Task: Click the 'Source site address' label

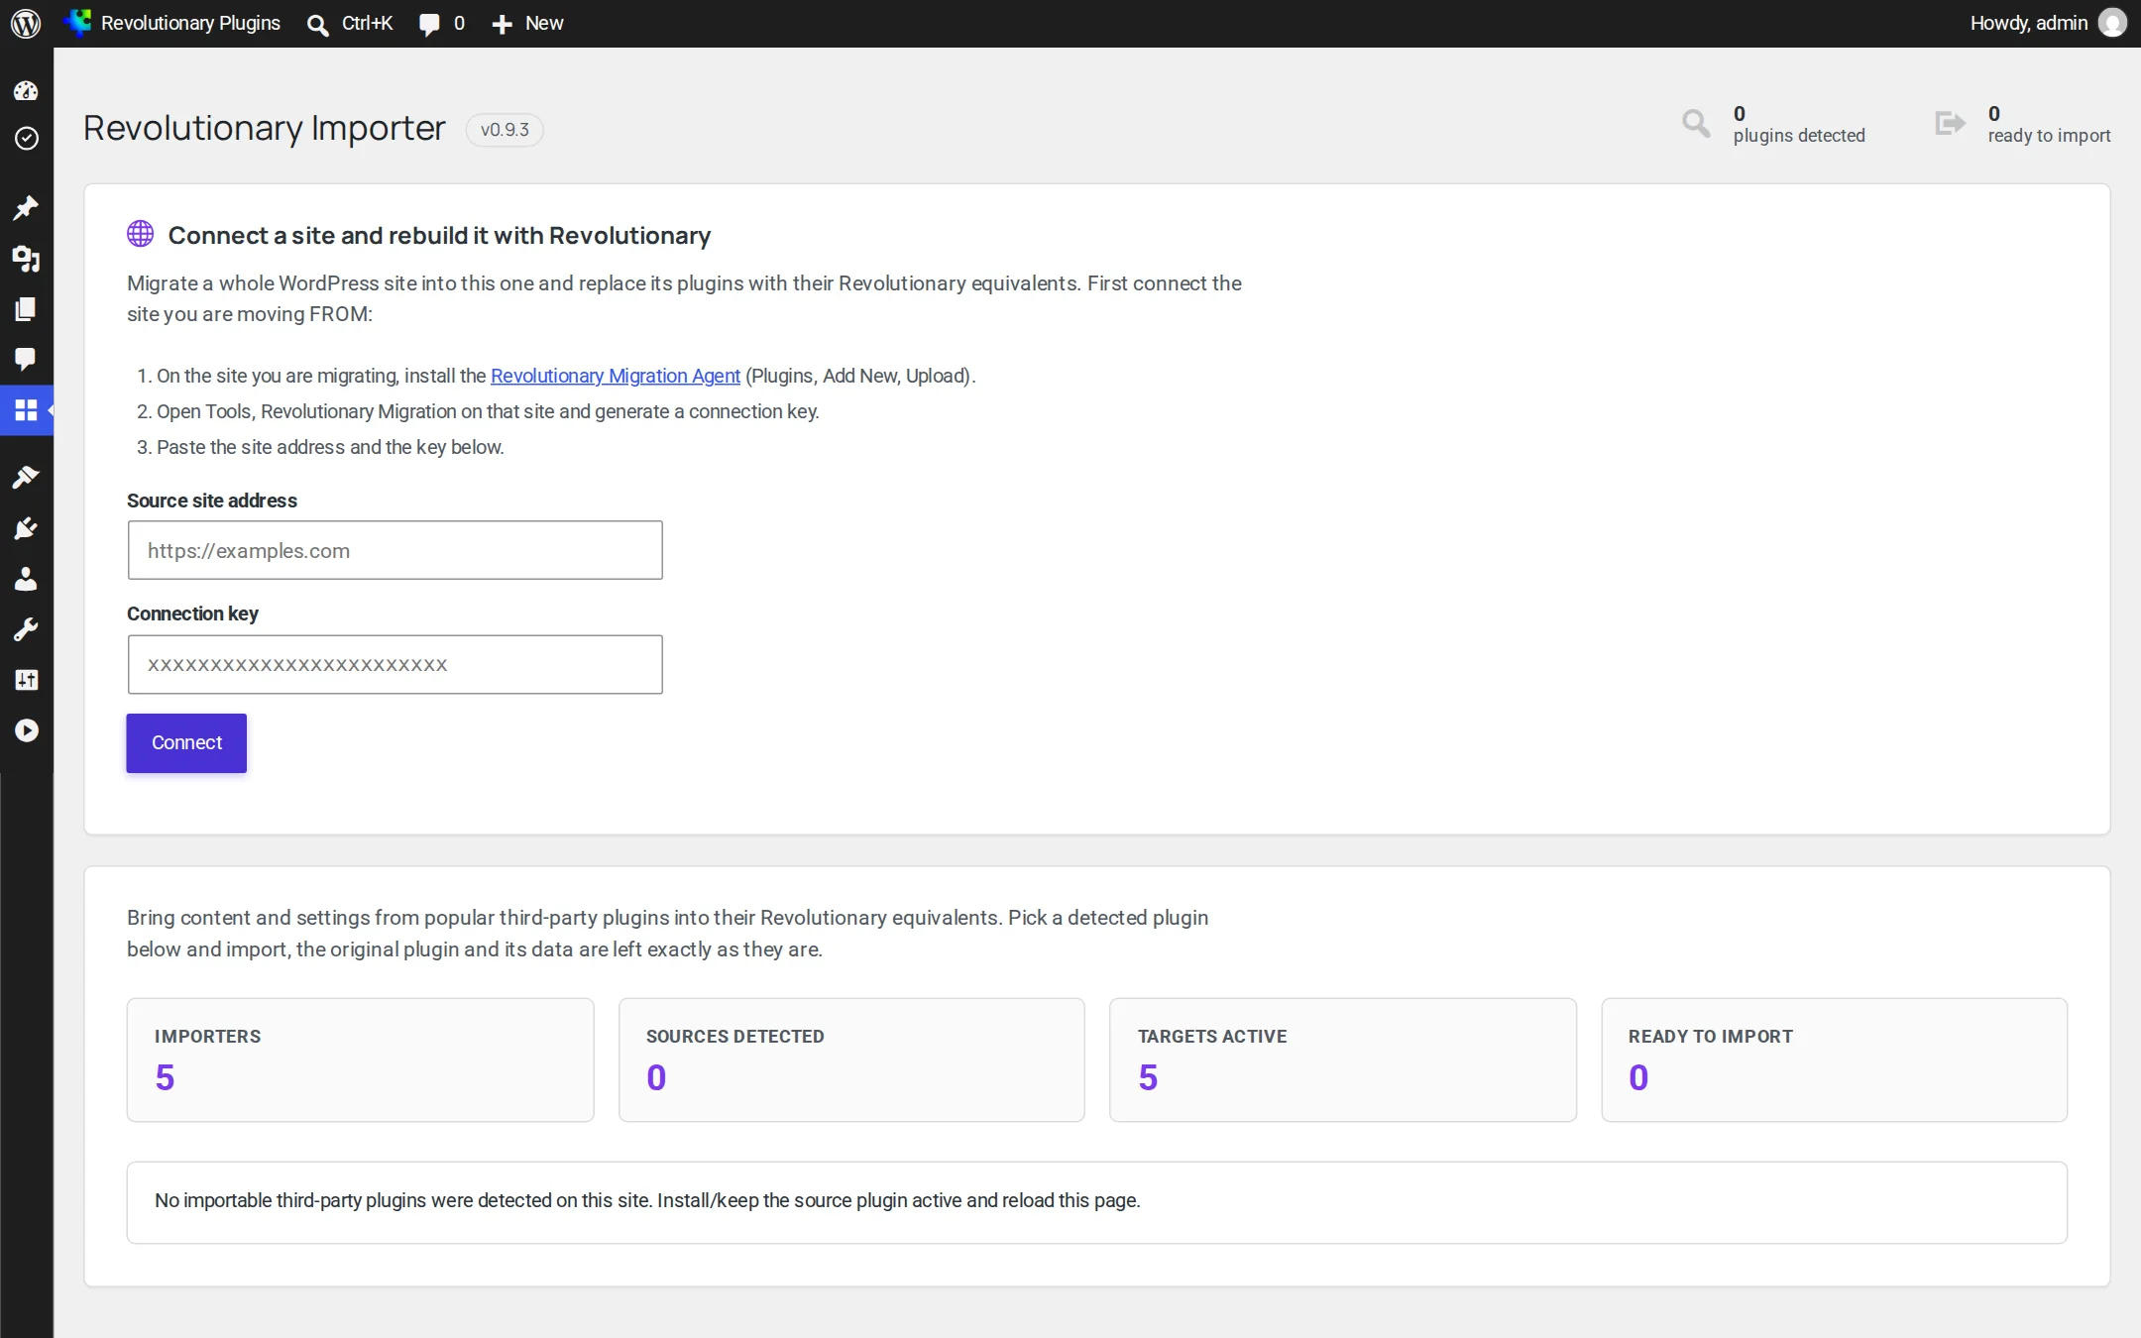Action: click(212, 501)
